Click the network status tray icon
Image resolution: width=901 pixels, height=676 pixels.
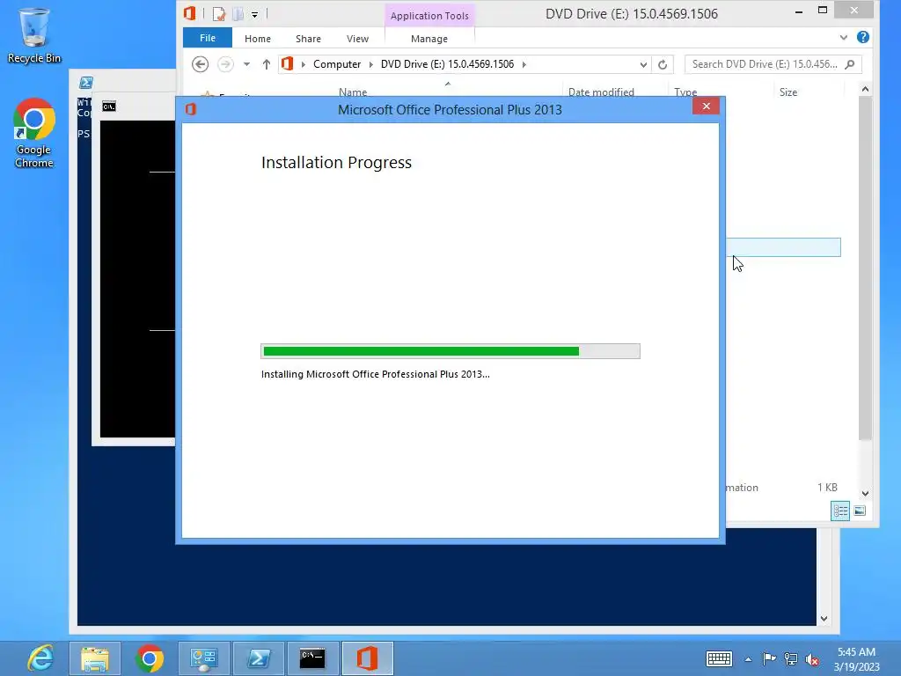(x=791, y=659)
